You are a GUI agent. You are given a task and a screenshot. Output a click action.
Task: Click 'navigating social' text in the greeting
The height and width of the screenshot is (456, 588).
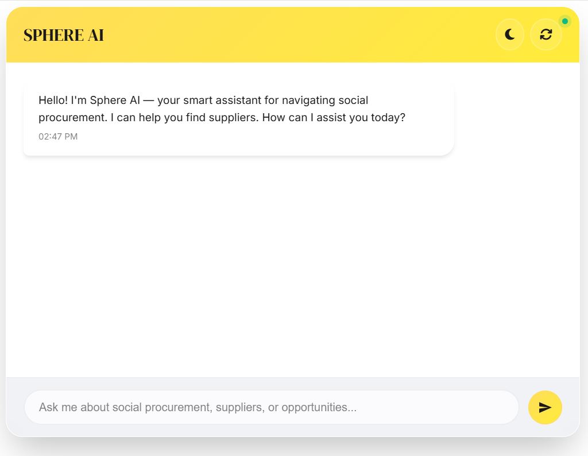click(x=325, y=101)
